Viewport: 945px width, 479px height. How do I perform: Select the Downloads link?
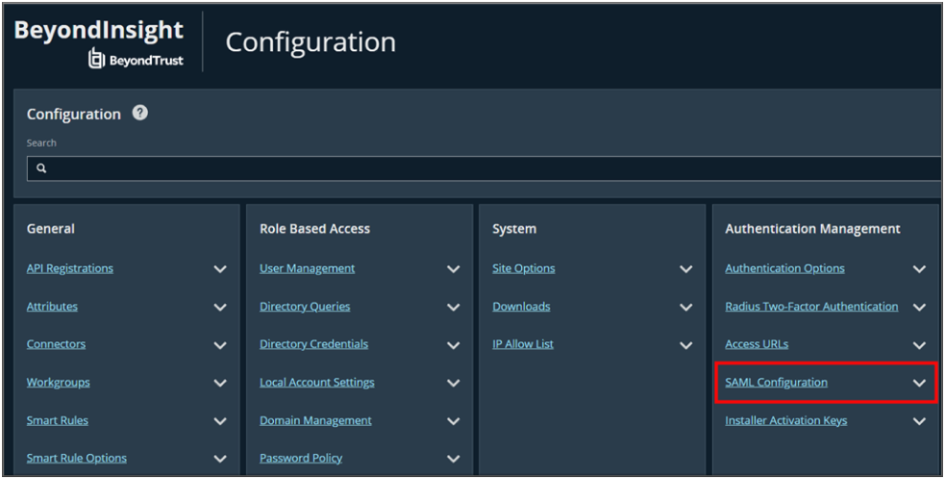pyautogui.click(x=521, y=307)
